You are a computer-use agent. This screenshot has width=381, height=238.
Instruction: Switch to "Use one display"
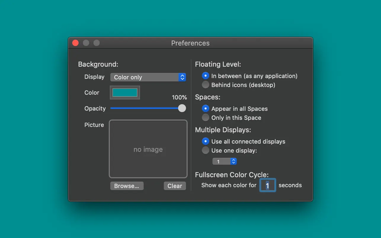[x=206, y=150]
